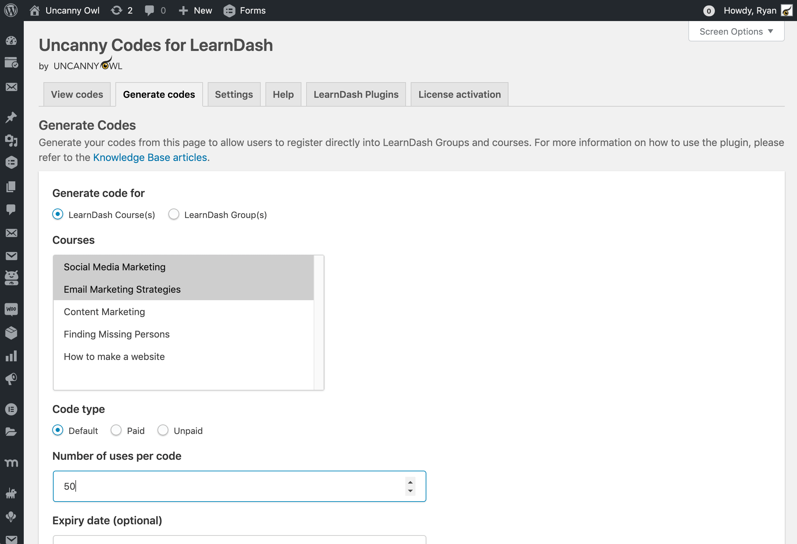Click the WooCommerce sidebar icon

[x=11, y=309]
